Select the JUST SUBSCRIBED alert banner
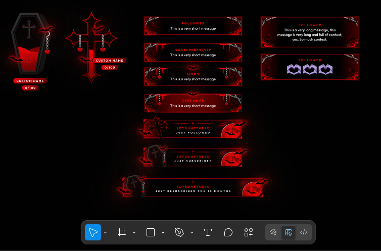Screen dimensions: 381x251 [x=193, y=157]
